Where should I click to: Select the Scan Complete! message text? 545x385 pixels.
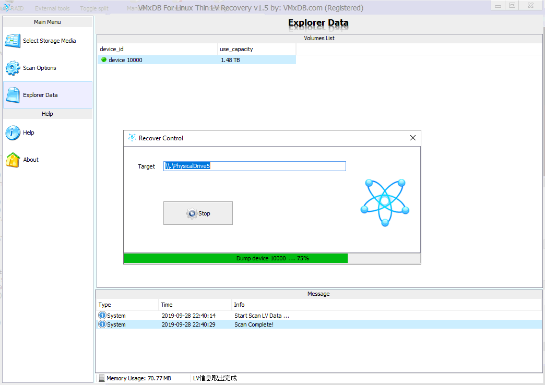tap(254, 324)
